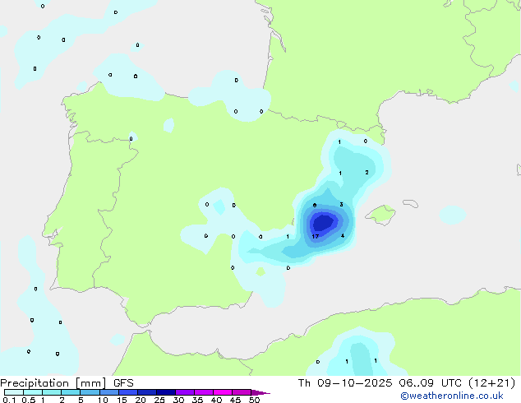Click the '06..09 UTC' time text
521x403 pixels.
[x=431, y=383]
